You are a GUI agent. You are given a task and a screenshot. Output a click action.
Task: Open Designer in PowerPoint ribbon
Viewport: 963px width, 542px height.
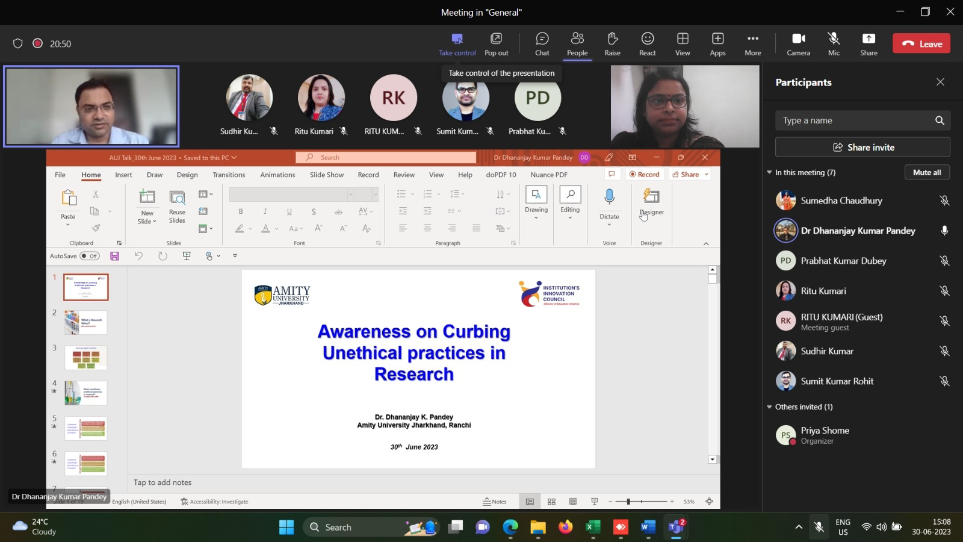(x=651, y=202)
